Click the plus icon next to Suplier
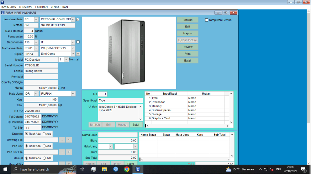The height and width of the screenshot is (174, 311). (78, 54)
